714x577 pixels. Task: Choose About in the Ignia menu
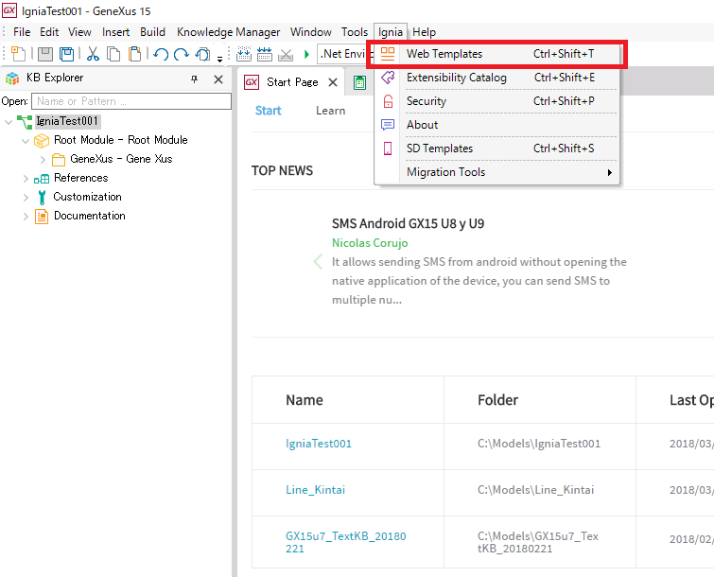click(496, 125)
